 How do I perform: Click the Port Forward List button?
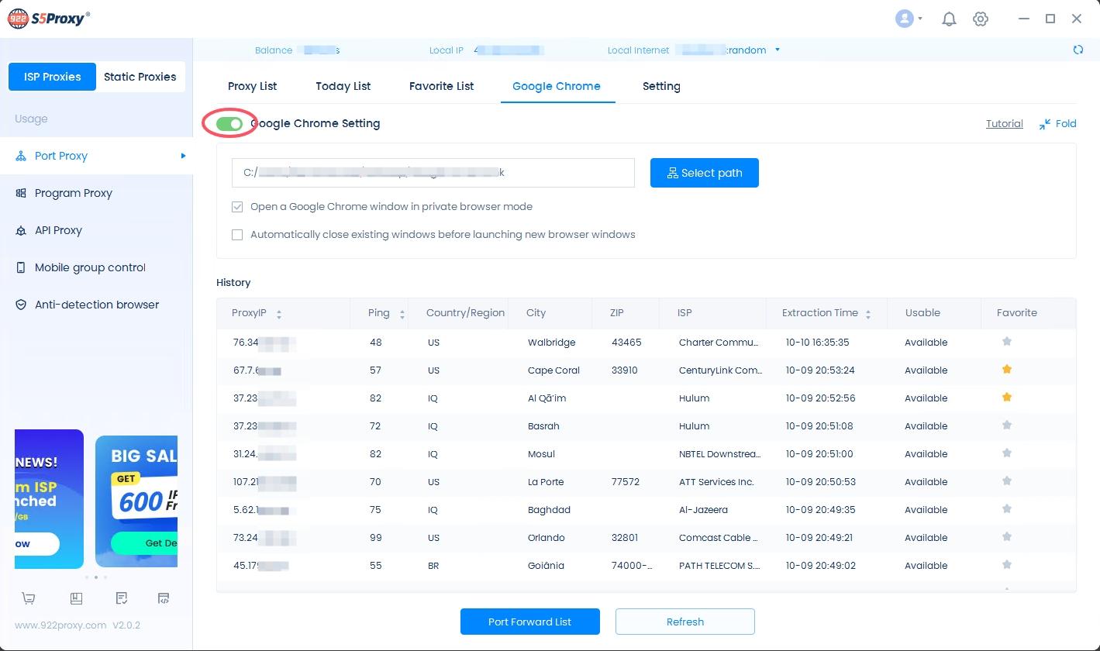point(529,621)
